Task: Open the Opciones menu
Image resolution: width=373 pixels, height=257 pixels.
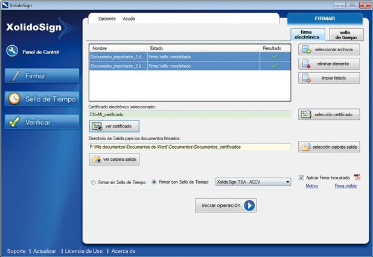Action: pos(107,19)
